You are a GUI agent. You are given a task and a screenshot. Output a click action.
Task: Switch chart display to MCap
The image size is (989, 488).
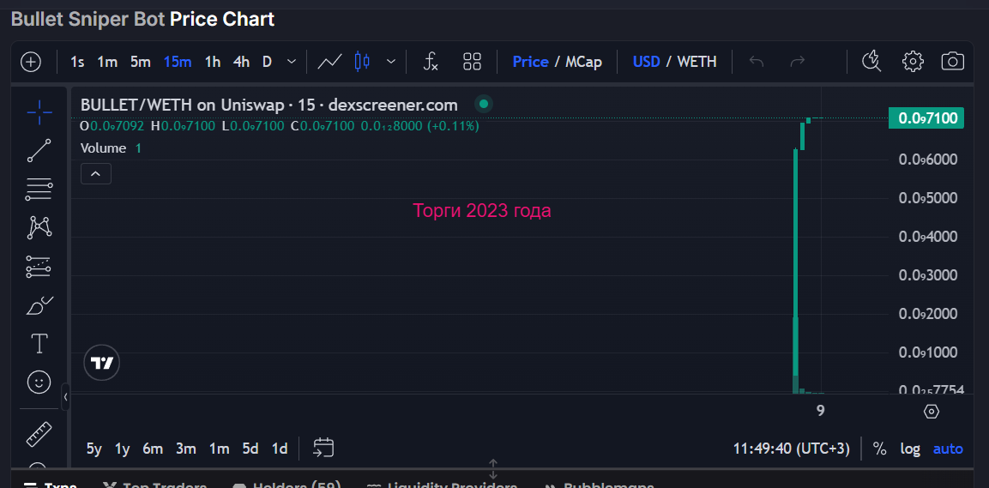click(583, 62)
